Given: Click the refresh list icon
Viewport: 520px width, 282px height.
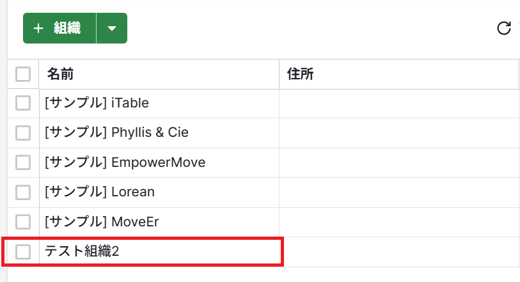Looking at the screenshot, I should click(504, 28).
